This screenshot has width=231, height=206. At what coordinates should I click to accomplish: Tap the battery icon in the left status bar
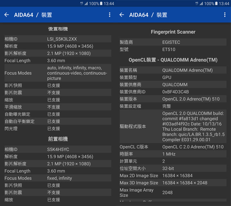101,4
